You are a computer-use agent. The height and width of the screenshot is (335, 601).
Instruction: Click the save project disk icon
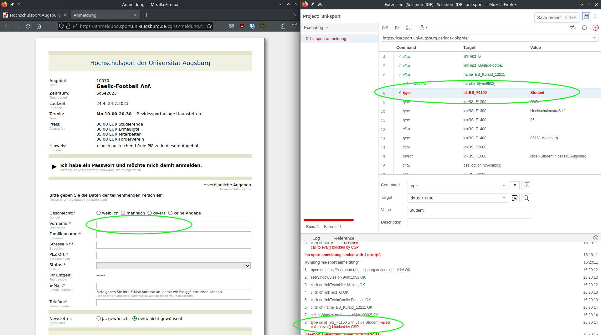pos(586,16)
